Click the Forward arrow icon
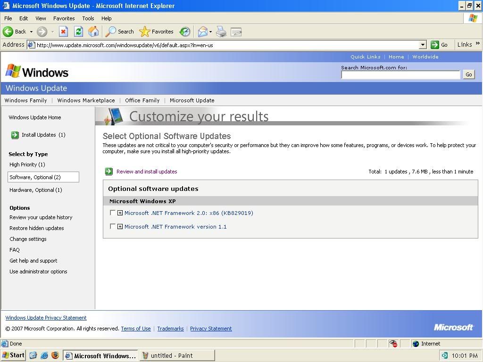 tap(42, 32)
